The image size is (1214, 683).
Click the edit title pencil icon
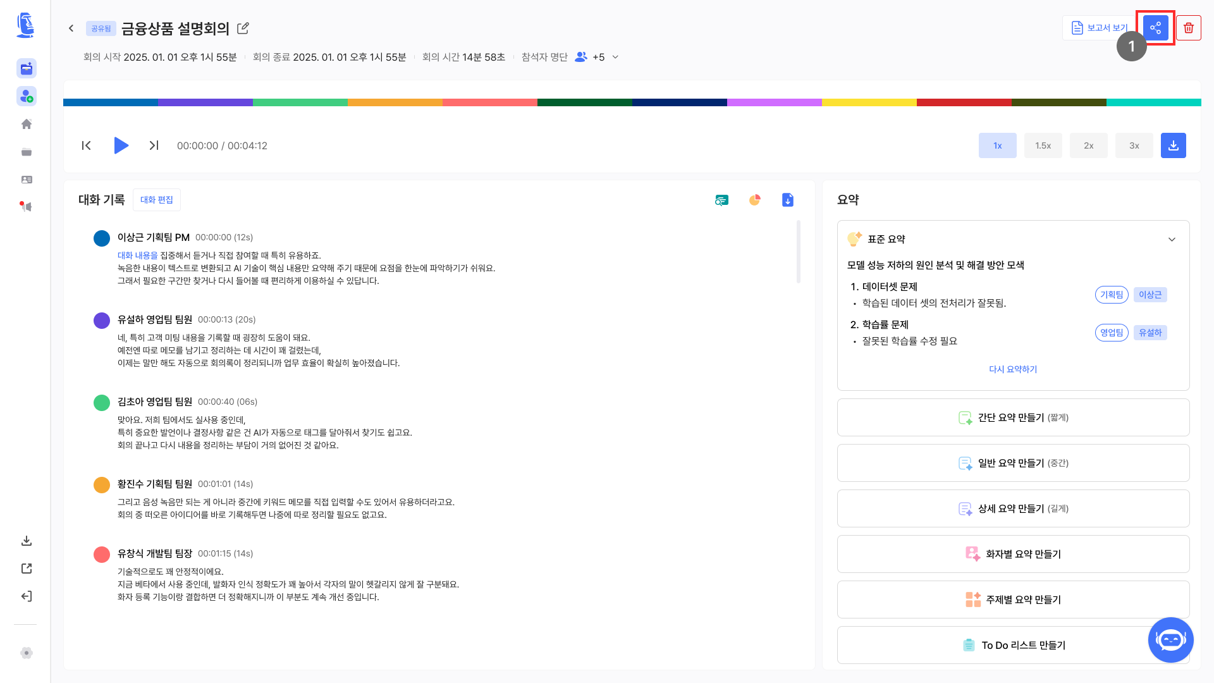pos(243,28)
